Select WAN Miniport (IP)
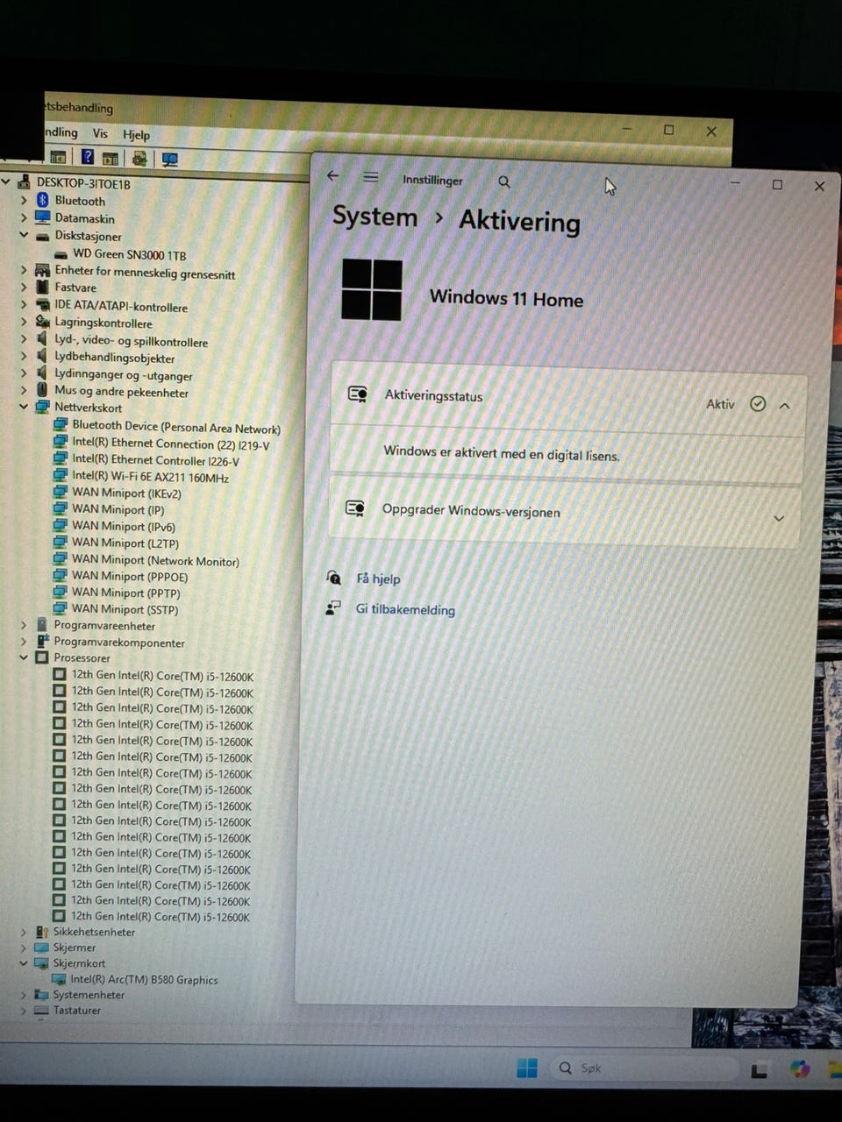 pos(118,509)
